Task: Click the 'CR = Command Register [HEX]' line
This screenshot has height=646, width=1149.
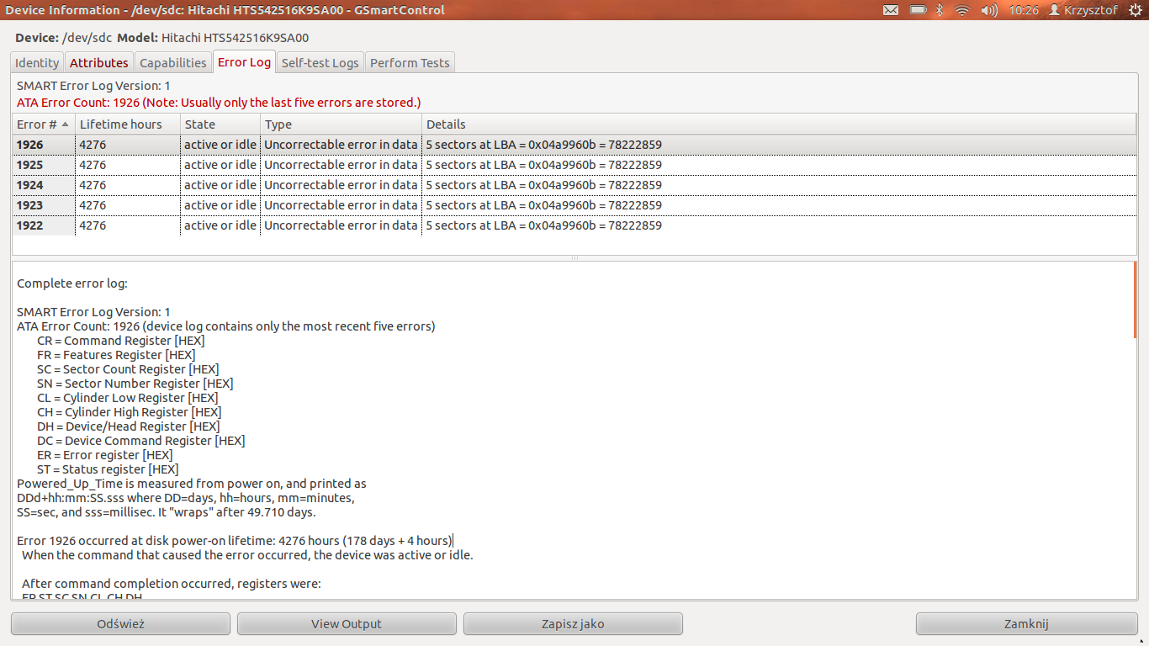Action: coord(121,341)
